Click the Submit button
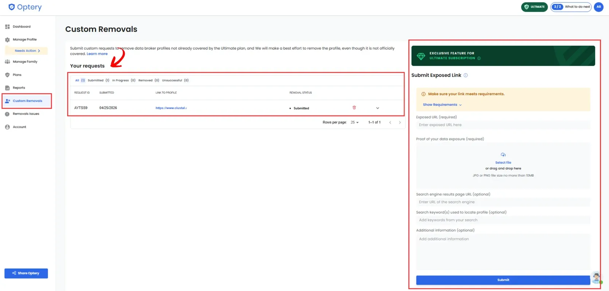609x291 pixels. [x=503, y=280]
